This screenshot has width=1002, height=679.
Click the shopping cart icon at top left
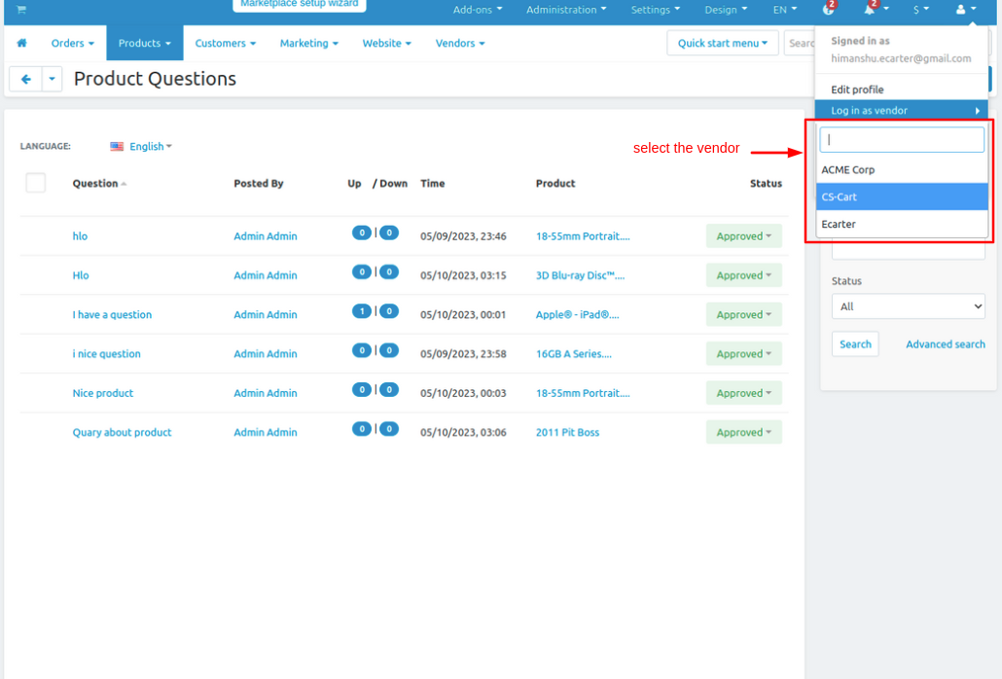point(21,10)
